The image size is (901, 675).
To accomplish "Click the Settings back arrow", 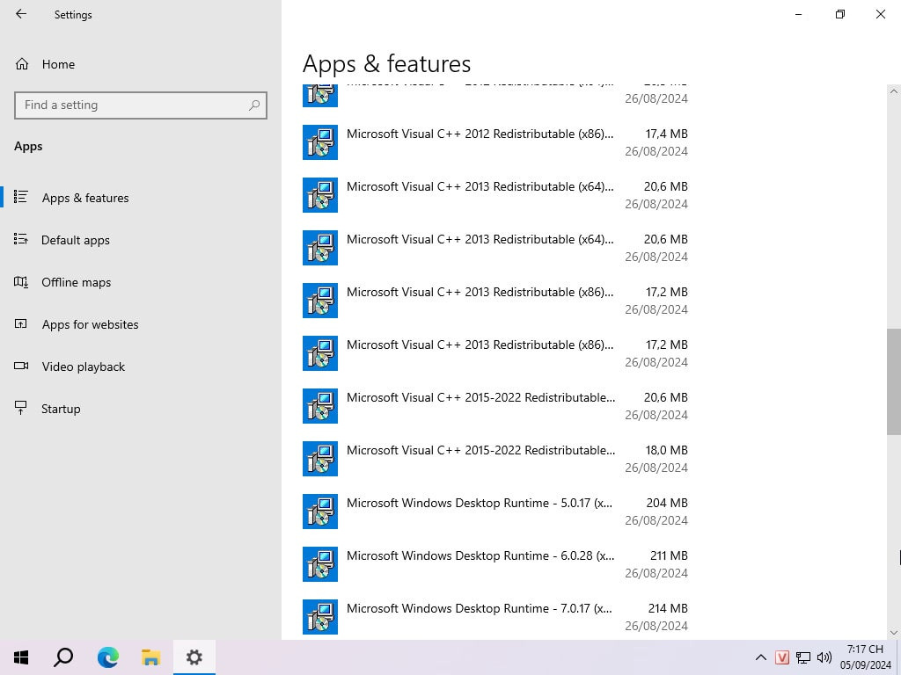I will 21,14.
